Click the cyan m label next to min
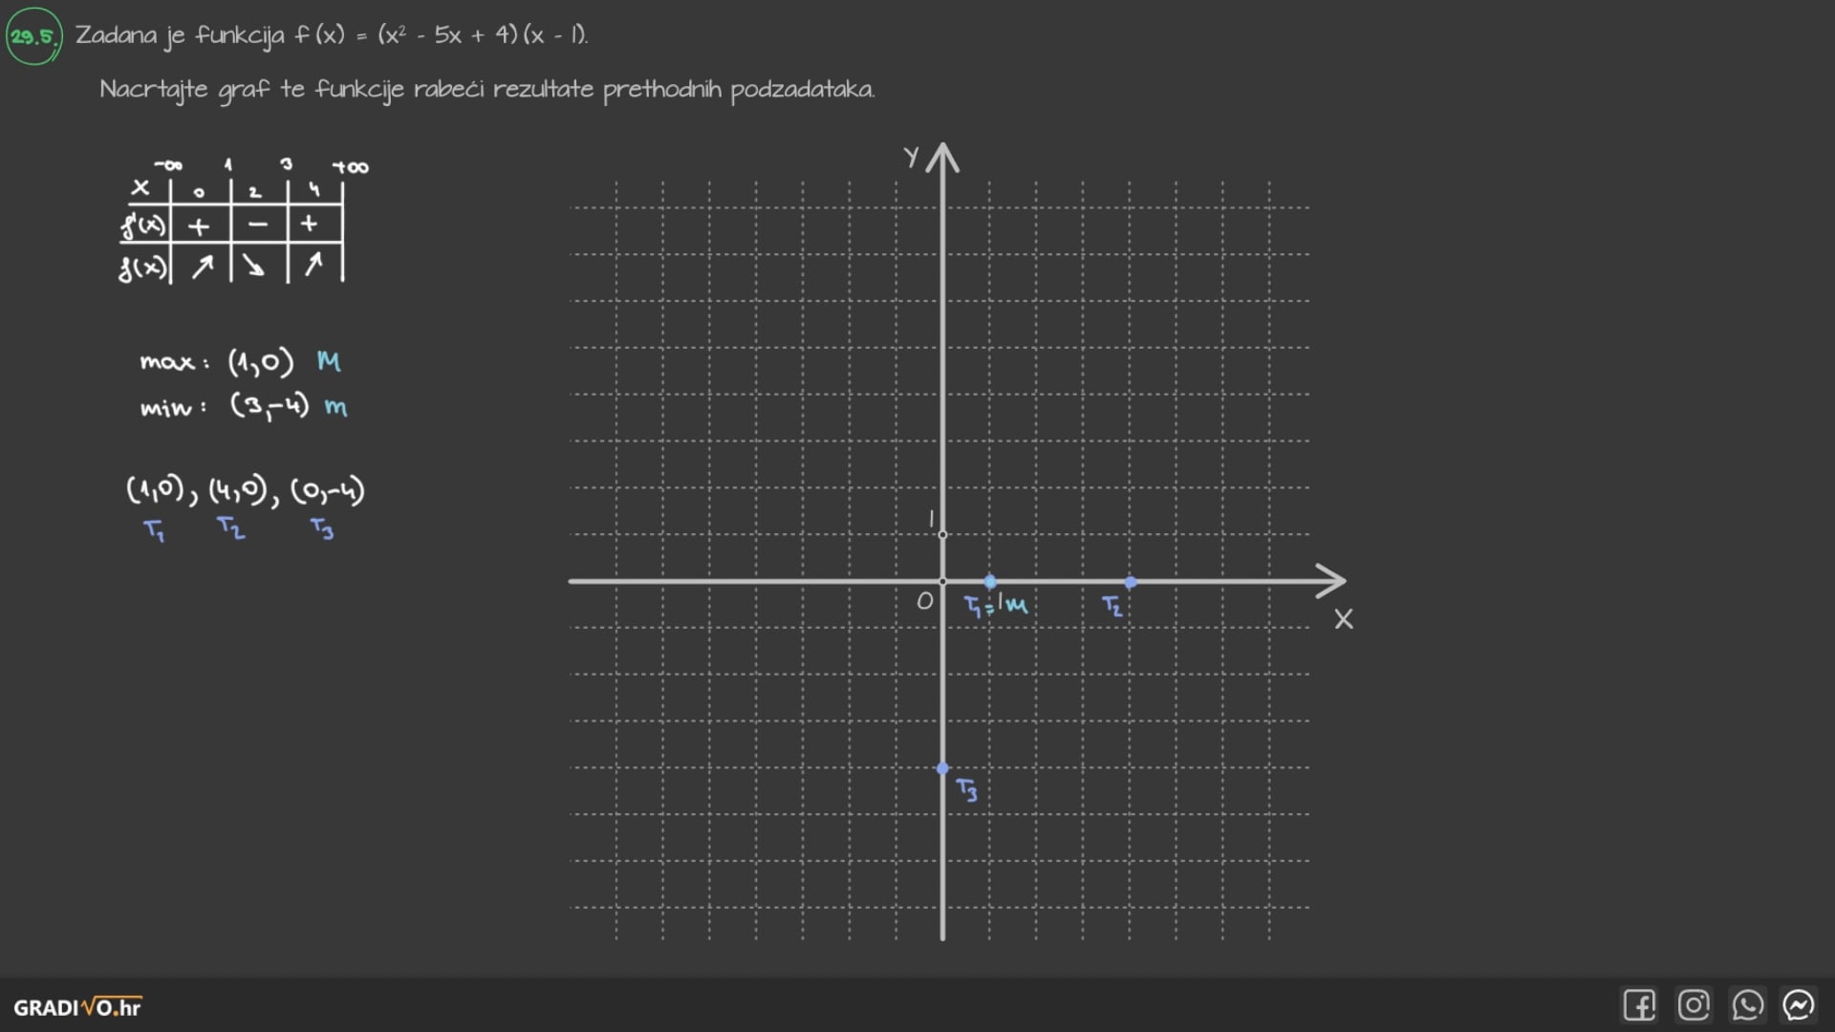The height and width of the screenshot is (1032, 1835). pos(335,408)
